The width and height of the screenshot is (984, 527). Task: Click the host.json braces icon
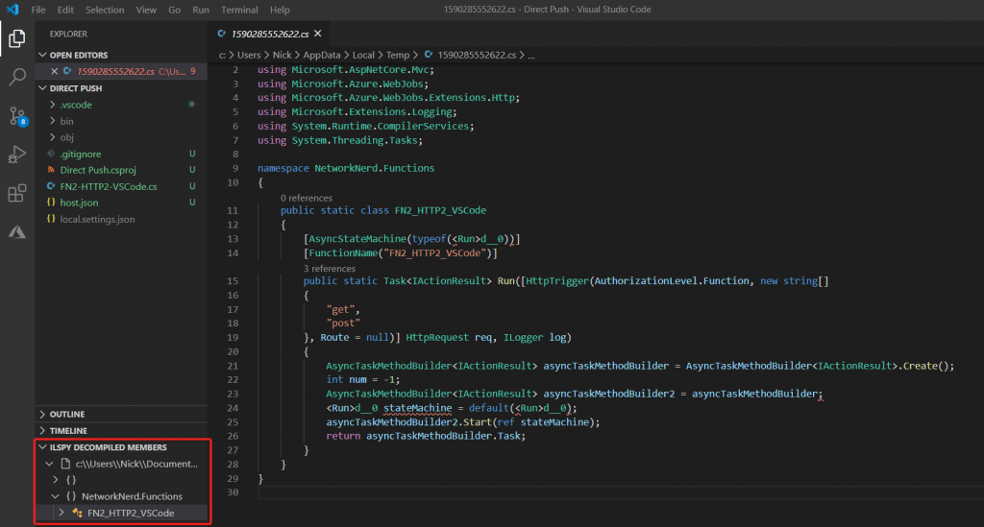point(51,203)
